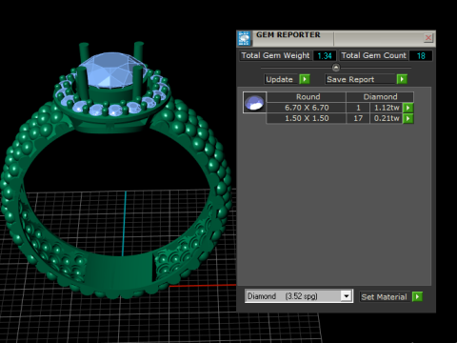Screen dimensions: 457x343
Task: Click the Total Gem Weight label
Action: pos(275,55)
